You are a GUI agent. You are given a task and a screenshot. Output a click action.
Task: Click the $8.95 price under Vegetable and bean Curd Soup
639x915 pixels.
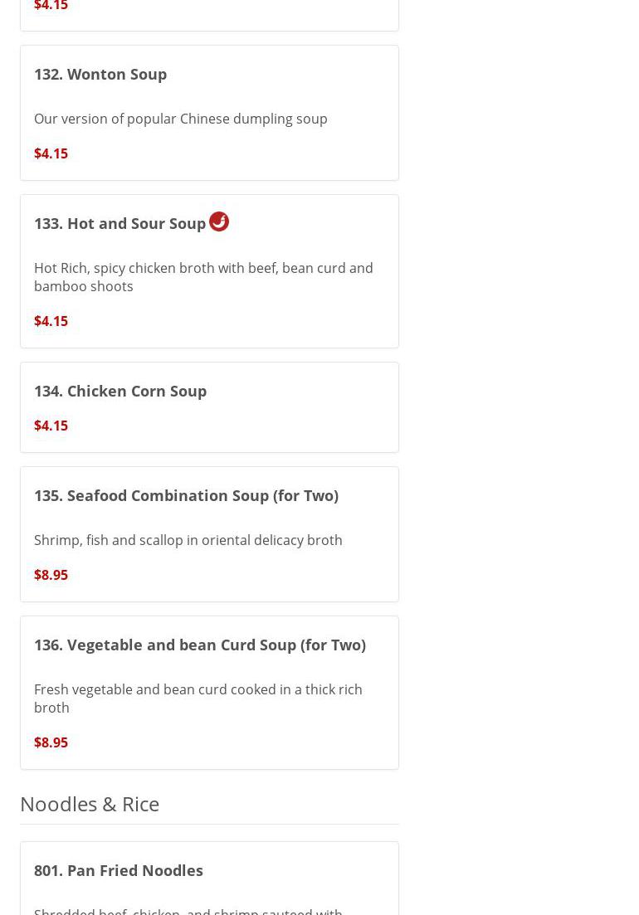point(51,742)
